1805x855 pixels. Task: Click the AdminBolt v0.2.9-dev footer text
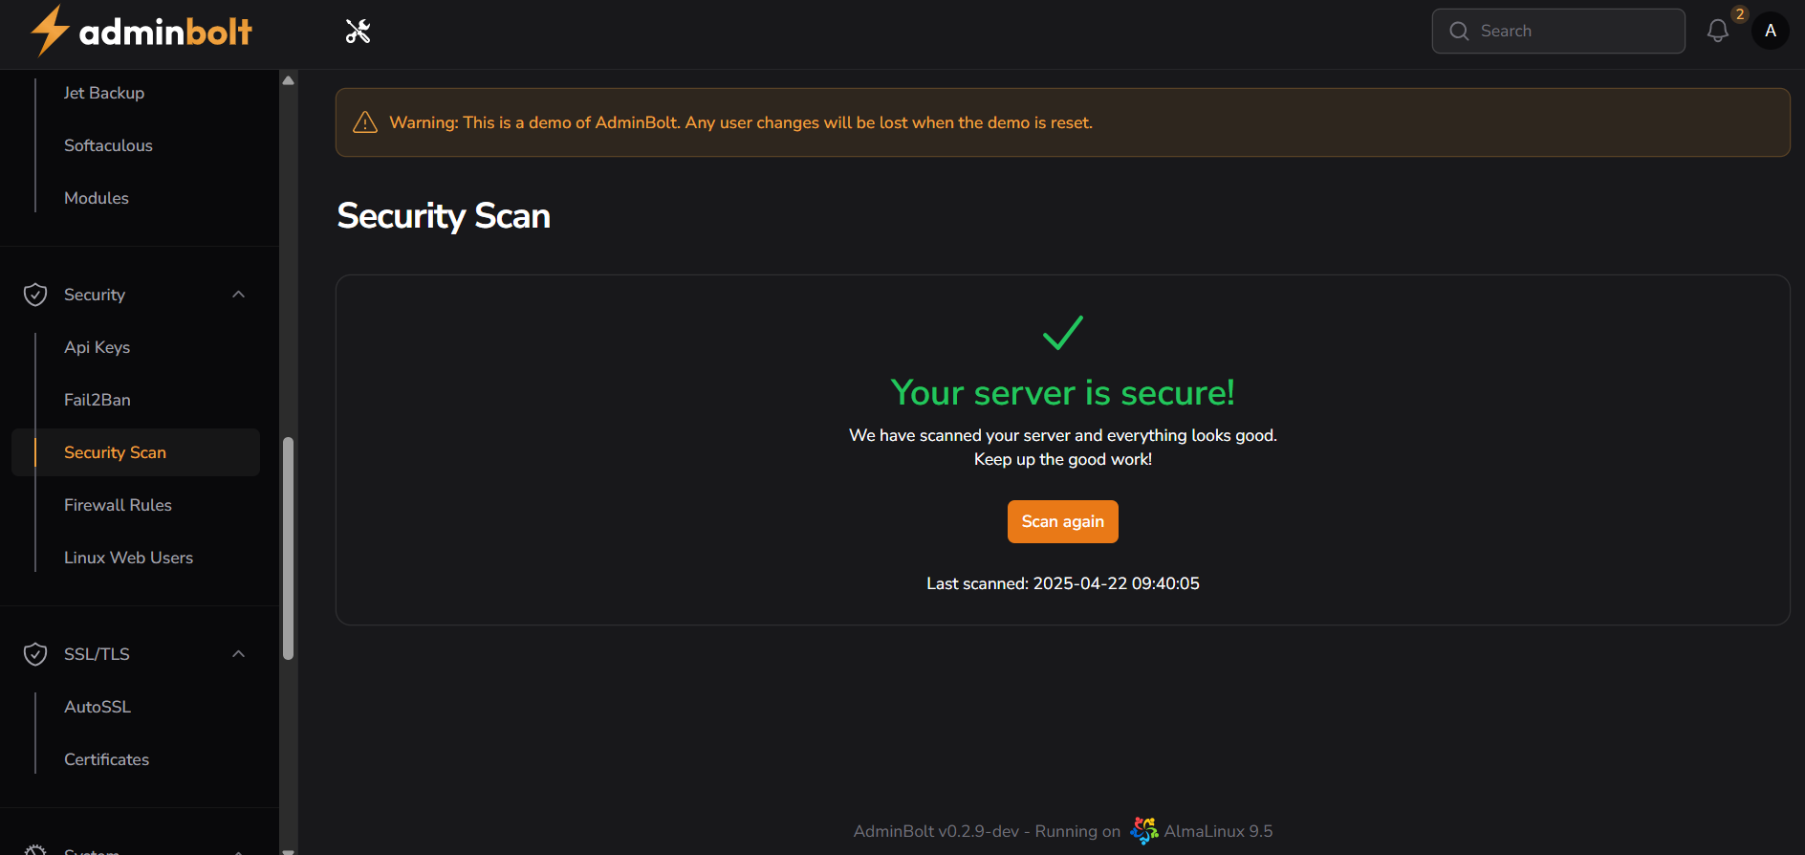coord(987,831)
